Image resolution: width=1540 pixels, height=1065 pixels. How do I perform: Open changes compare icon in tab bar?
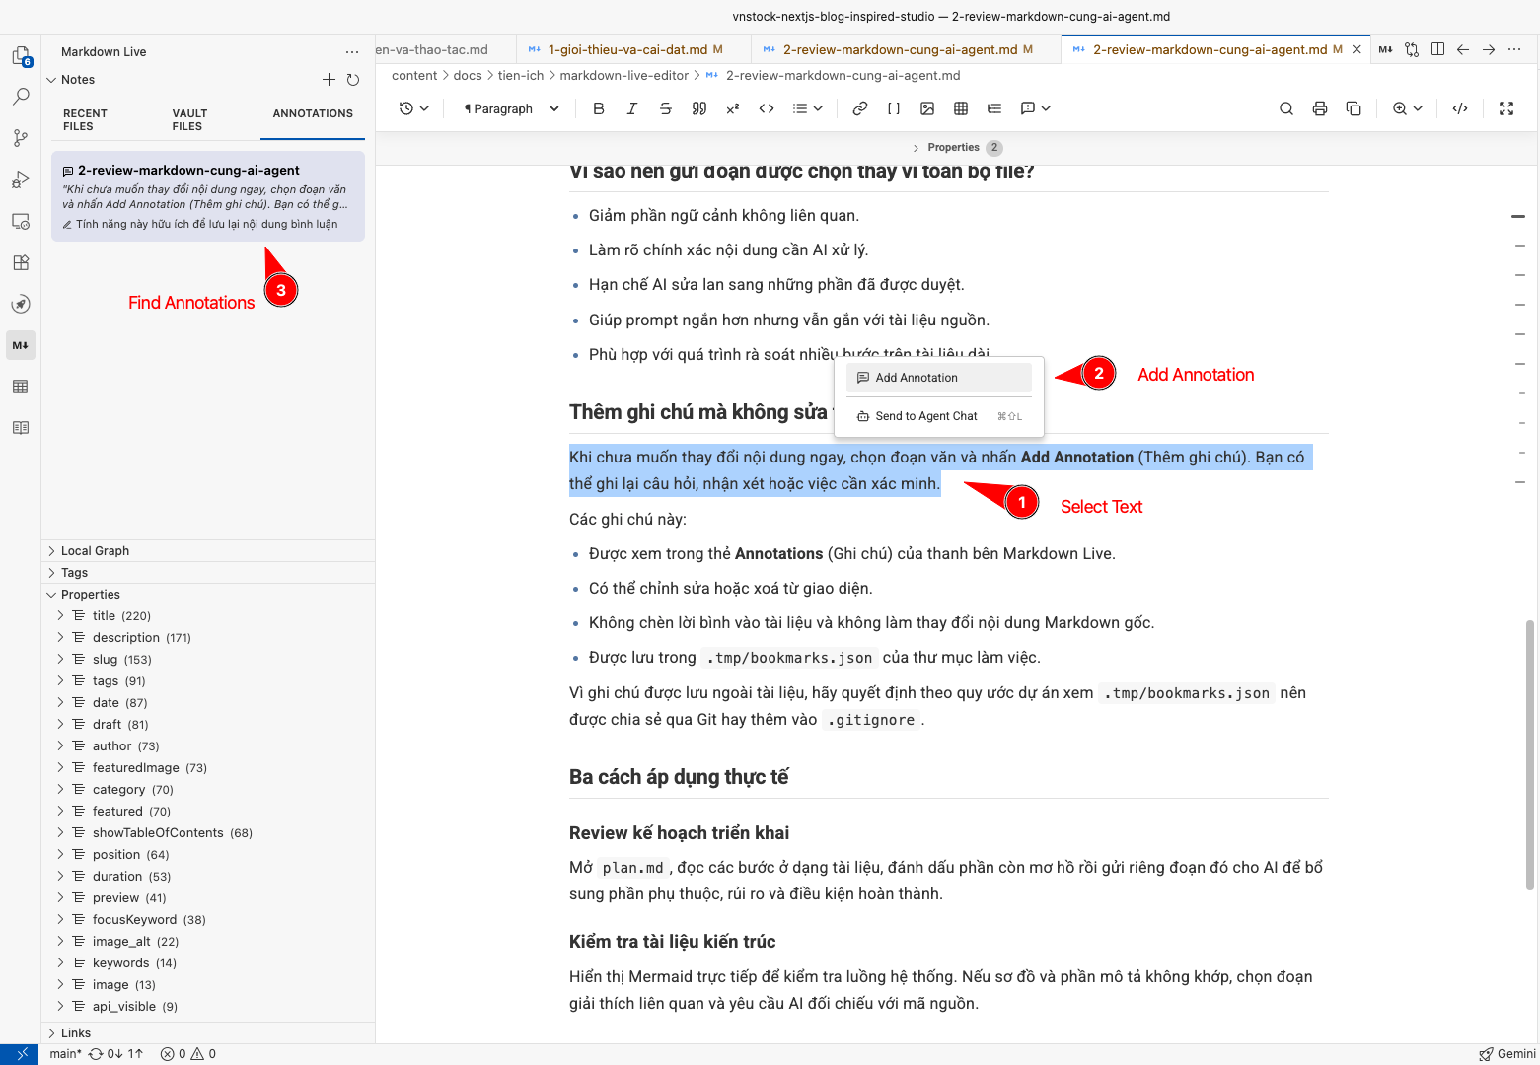1412,49
